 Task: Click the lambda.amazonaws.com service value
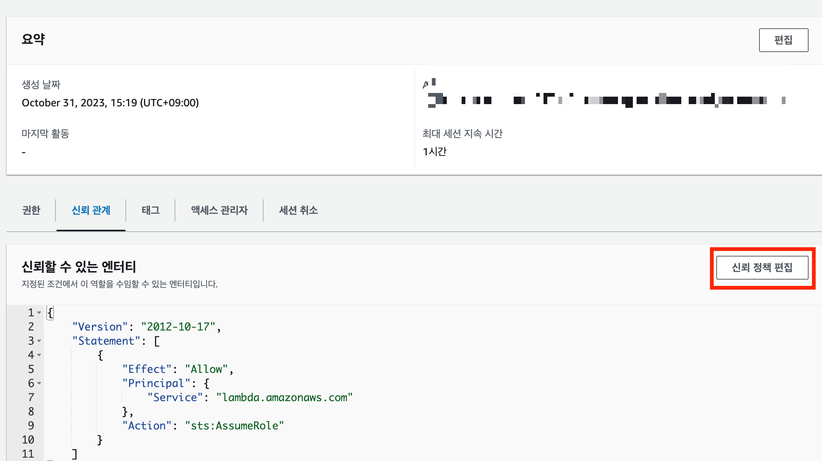coord(284,397)
